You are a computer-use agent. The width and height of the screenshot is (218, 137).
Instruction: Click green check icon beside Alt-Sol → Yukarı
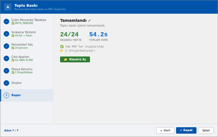click(13, 36)
